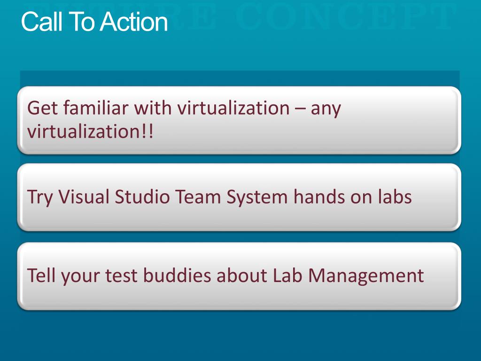Screen dimensions: 481x361
Task: Click the words "hands on labs"
Action: pyautogui.click(x=352, y=196)
